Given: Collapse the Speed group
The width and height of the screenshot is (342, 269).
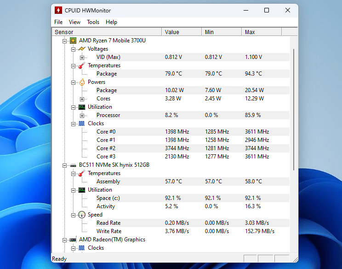Looking at the screenshot, I should coord(73,216).
